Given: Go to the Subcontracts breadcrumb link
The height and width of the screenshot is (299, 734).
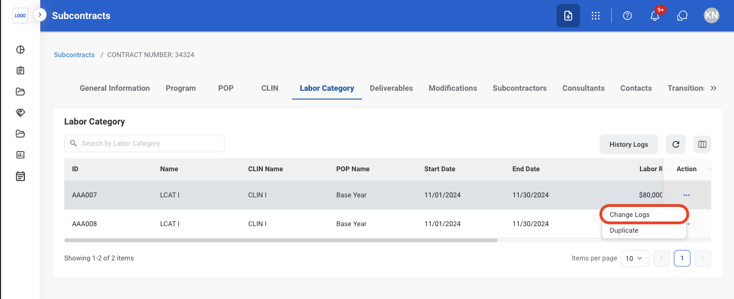Looking at the screenshot, I should click(74, 55).
